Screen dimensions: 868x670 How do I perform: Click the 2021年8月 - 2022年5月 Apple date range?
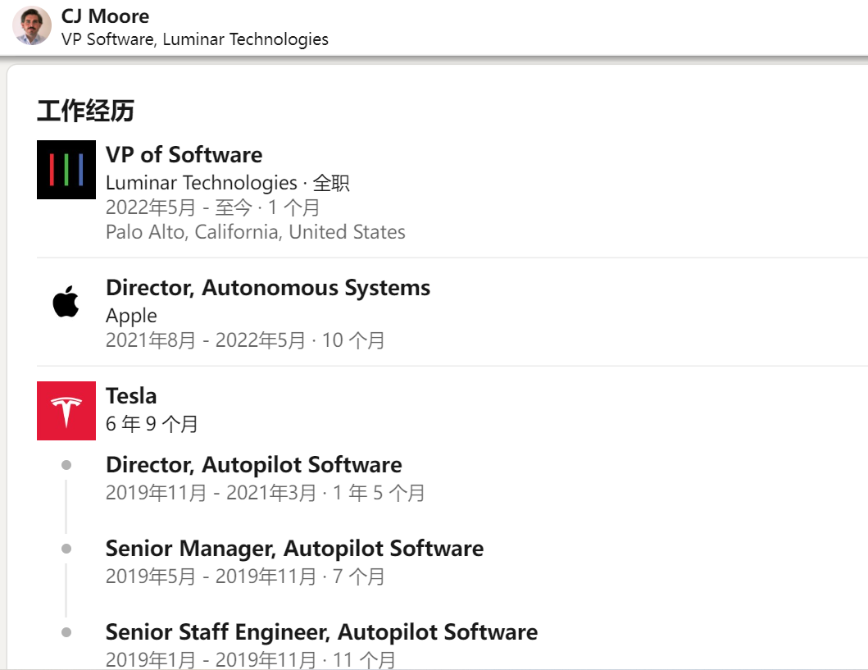click(x=206, y=340)
